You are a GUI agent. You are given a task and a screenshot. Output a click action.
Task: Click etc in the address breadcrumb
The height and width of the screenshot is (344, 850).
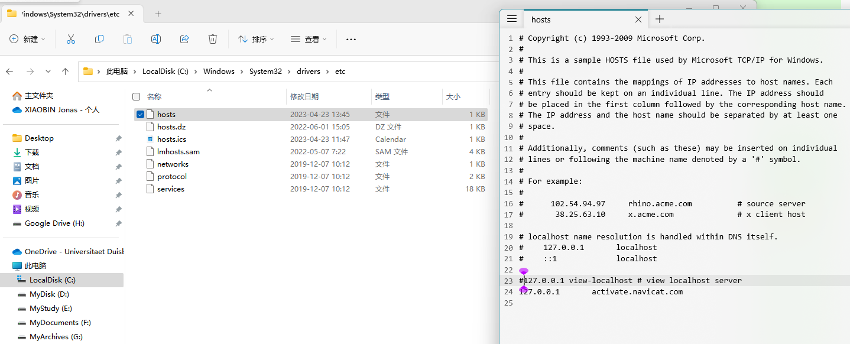[x=340, y=72]
